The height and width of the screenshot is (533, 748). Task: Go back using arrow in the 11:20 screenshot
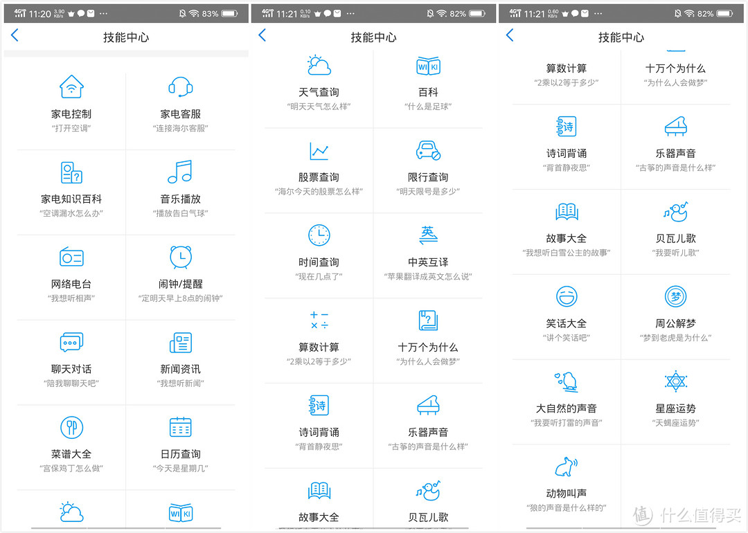point(15,35)
